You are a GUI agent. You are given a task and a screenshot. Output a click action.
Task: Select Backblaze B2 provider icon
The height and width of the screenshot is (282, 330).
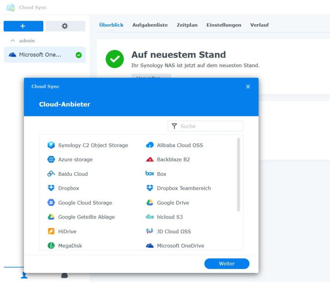(150, 159)
